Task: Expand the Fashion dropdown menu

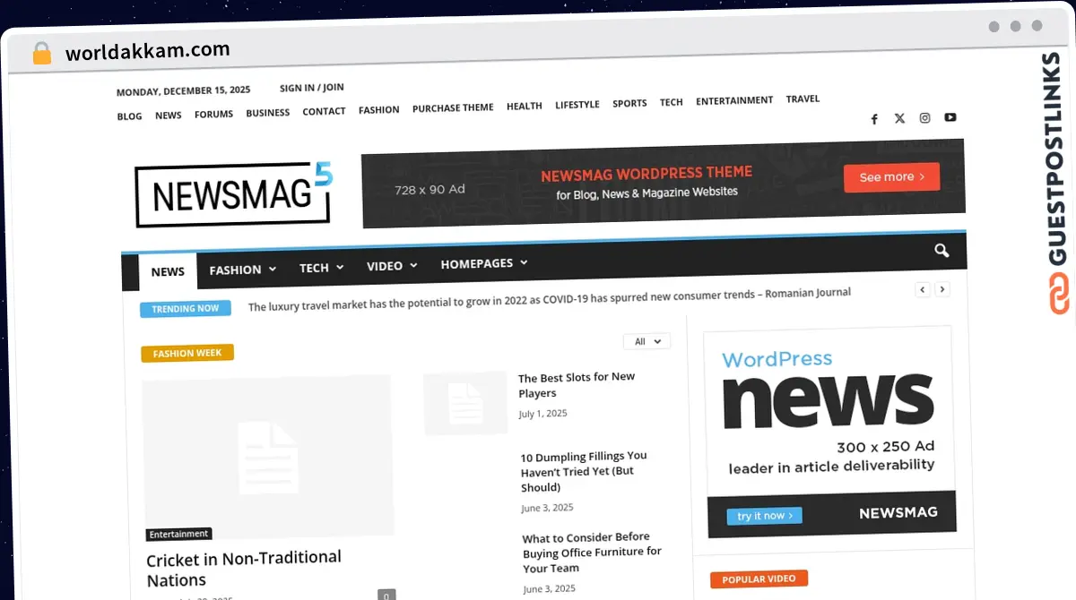Action: click(x=242, y=269)
